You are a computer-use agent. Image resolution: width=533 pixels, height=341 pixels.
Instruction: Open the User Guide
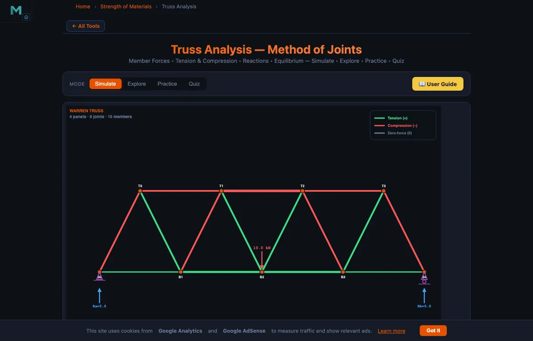[x=438, y=84]
